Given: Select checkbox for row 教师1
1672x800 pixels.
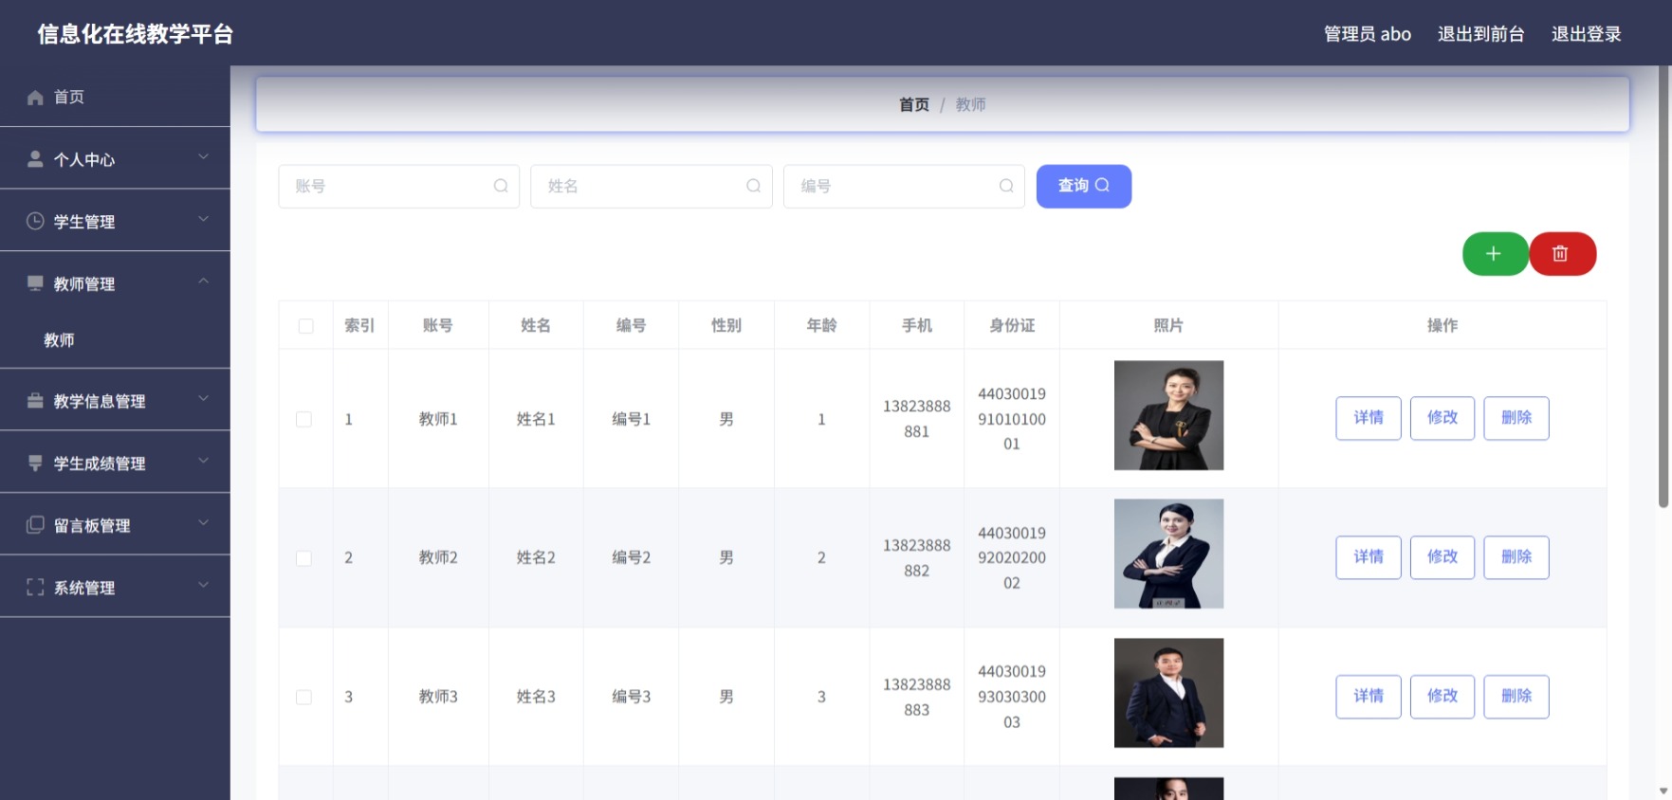Looking at the screenshot, I should pos(303,419).
